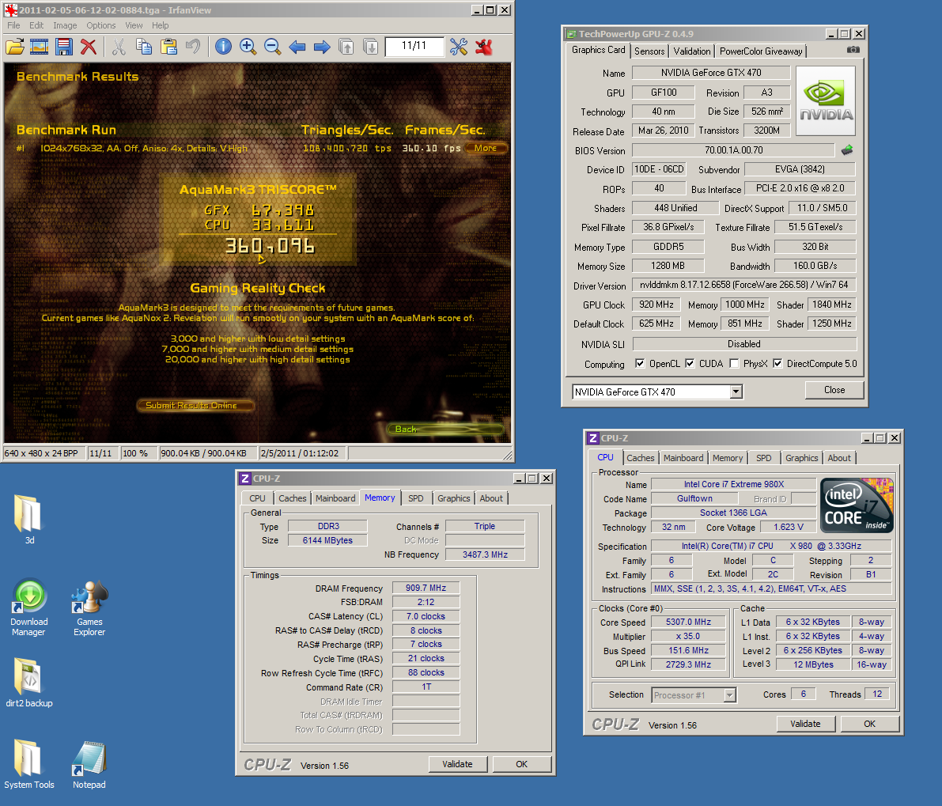
Task: Click Submit Results Online in AquaMark3 image
Action: pyautogui.click(x=195, y=406)
